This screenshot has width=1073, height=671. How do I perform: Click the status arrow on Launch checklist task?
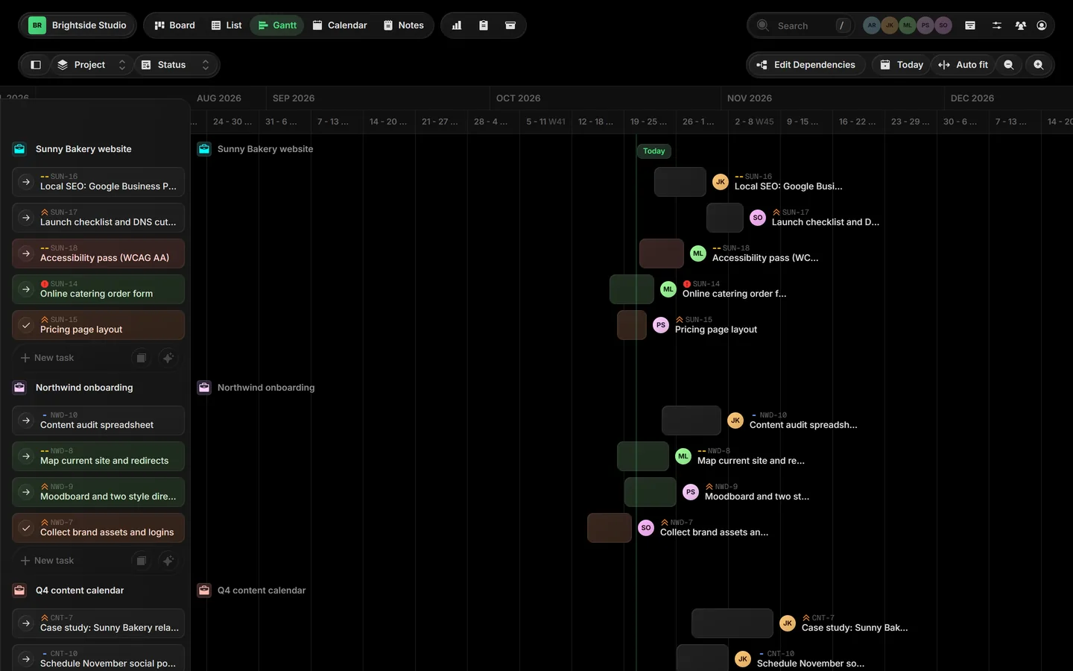(x=26, y=218)
